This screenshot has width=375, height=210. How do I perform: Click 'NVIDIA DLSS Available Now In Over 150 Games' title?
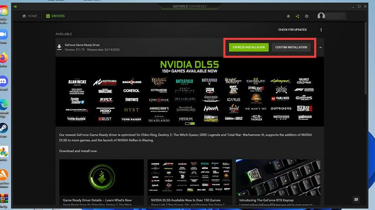[185, 200]
